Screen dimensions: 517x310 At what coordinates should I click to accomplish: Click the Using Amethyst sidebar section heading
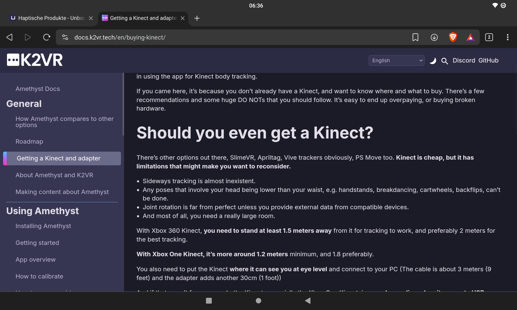tap(42, 211)
